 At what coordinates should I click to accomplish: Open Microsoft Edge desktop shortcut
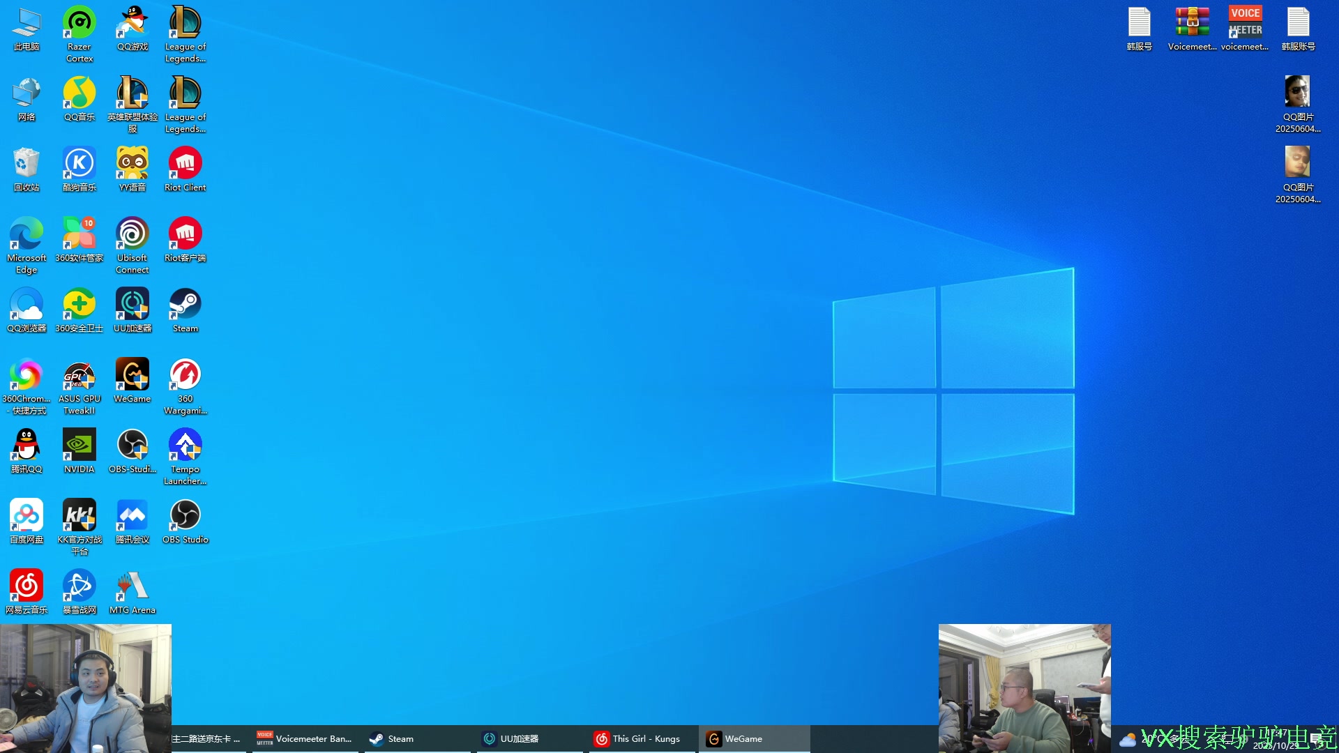(x=27, y=235)
